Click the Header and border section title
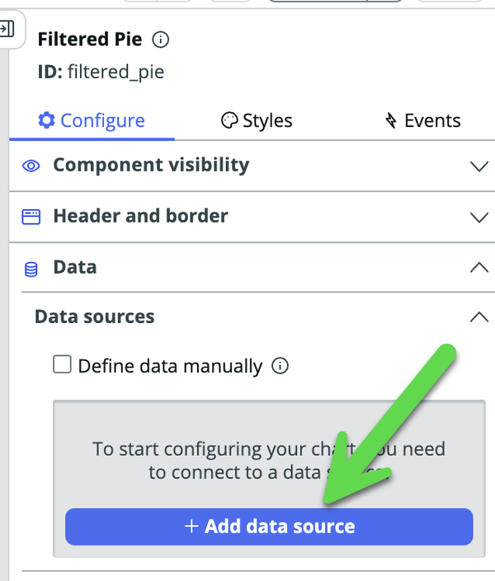This screenshot has height=581, width=495. pos(140,216)
